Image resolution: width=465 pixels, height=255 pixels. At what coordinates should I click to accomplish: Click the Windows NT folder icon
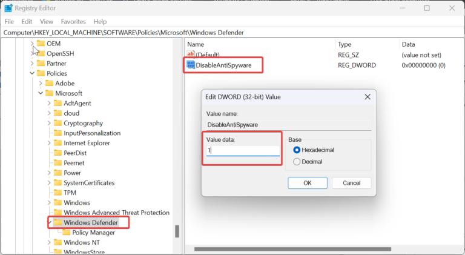pos(58,242)
